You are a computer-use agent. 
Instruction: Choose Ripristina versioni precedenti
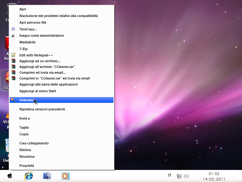(x=62, y=109)
